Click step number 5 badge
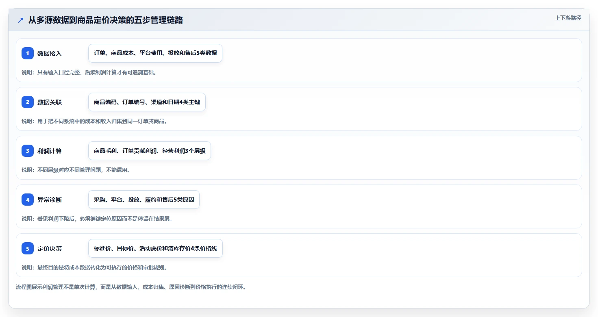The width and height of the screenshot is (598, 317). coord(28,248)
